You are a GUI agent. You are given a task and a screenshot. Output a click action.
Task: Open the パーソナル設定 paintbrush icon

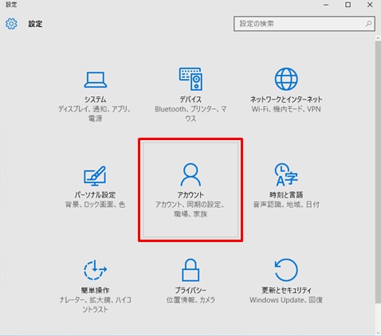point(95,175)
